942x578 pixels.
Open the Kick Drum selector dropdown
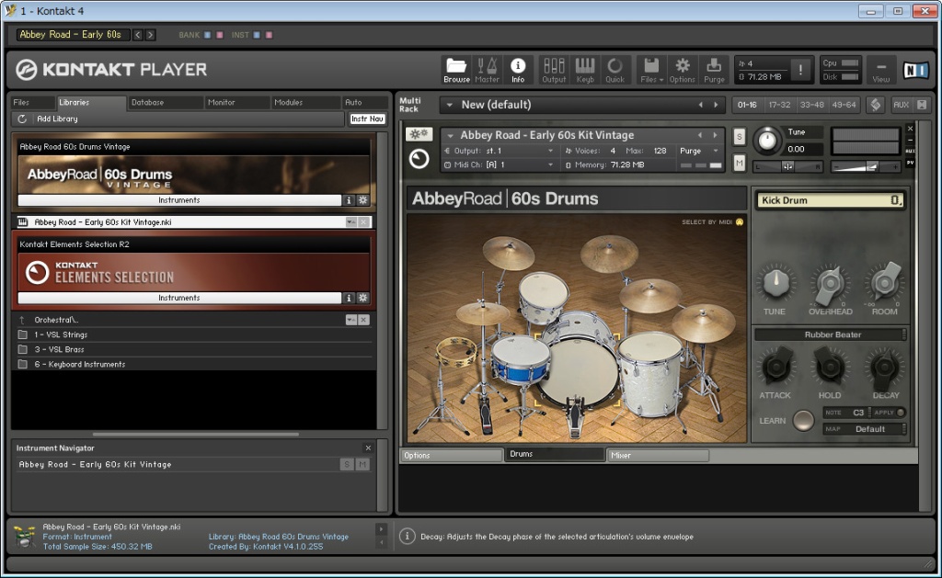(829, 200)
